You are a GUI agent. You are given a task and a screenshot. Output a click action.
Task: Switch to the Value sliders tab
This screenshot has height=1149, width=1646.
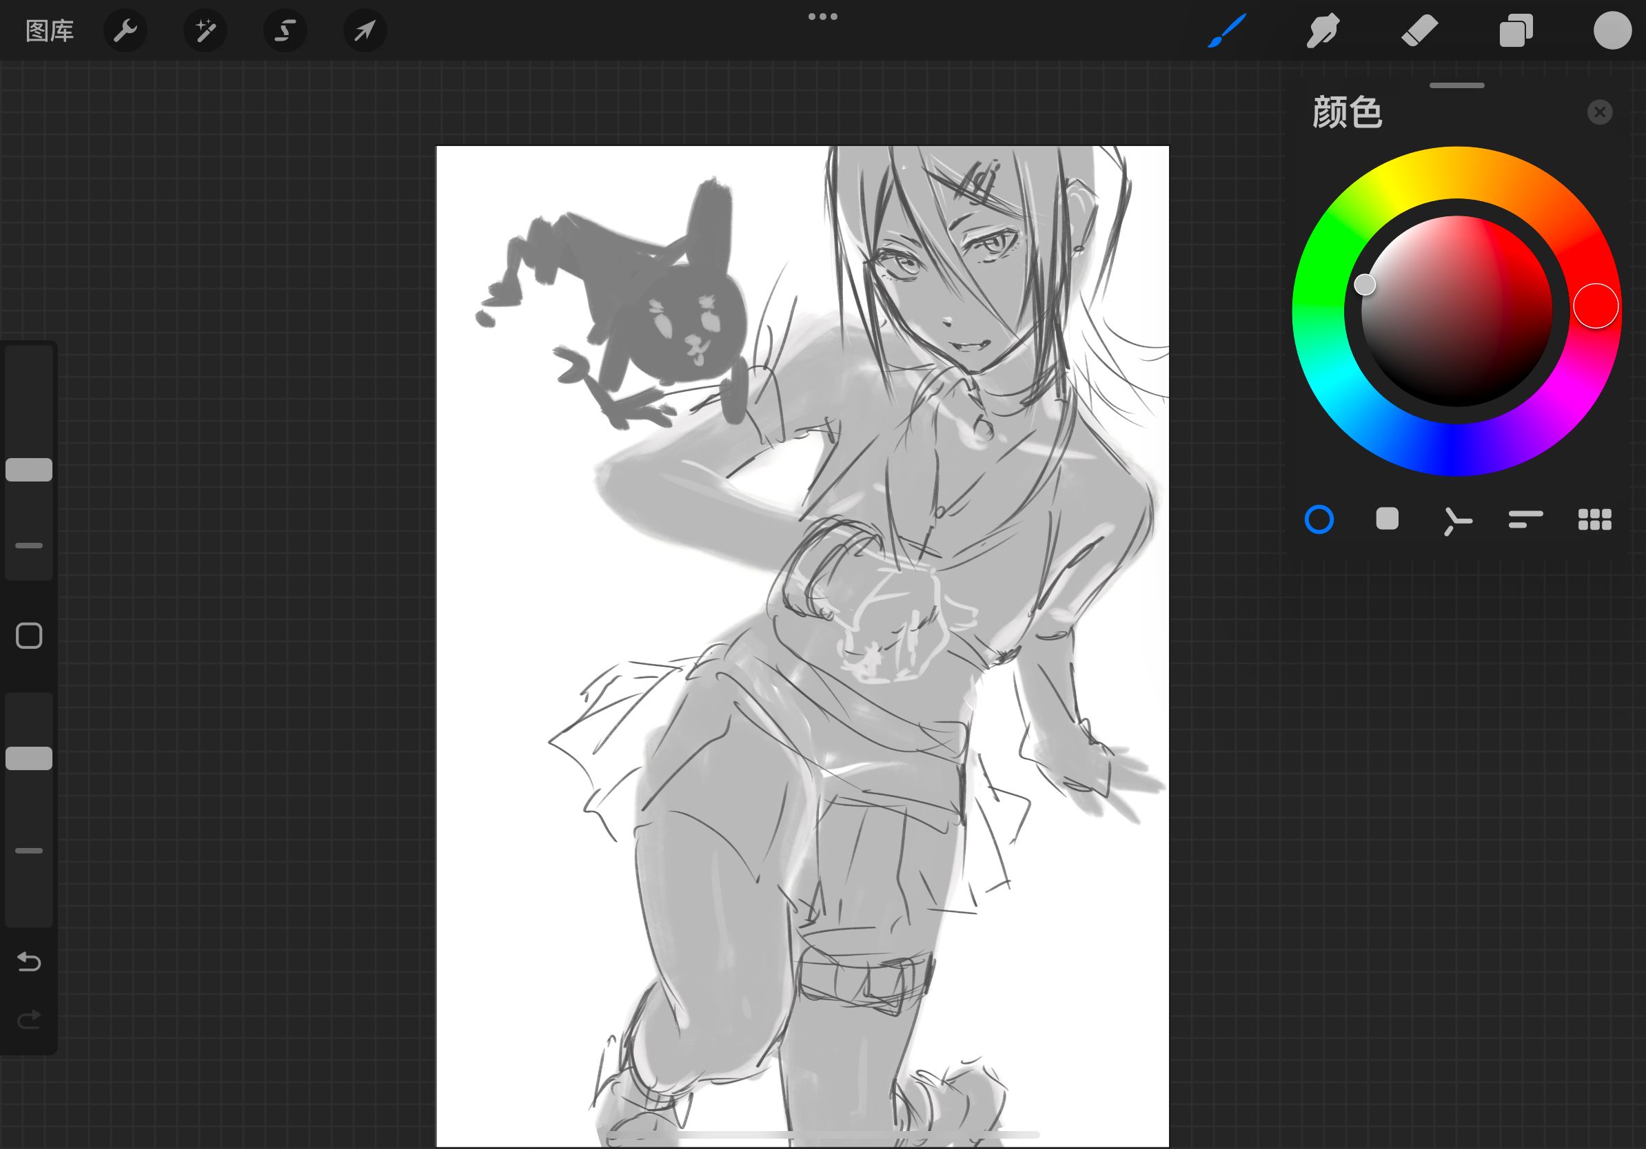(x=1525, y=519)
